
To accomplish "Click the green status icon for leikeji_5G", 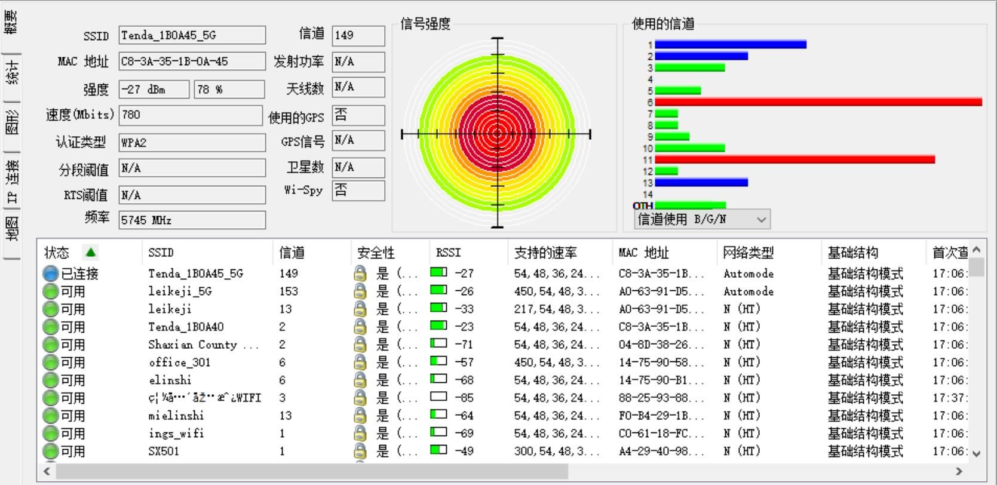I will 51,291.
